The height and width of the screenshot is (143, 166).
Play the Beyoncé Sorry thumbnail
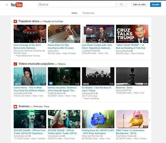132,77
